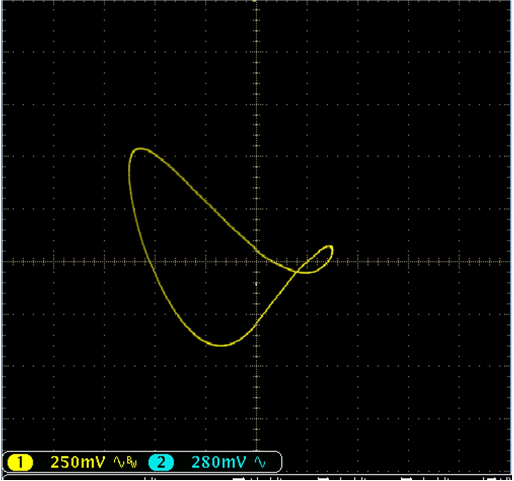Screen dimensions: 514x481
Task: Click trace crossing vertical axis below center
Action: [256, 326]
